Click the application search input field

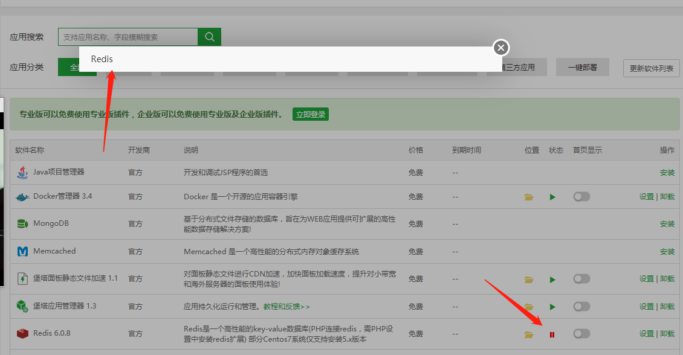[x=128, y=37]
